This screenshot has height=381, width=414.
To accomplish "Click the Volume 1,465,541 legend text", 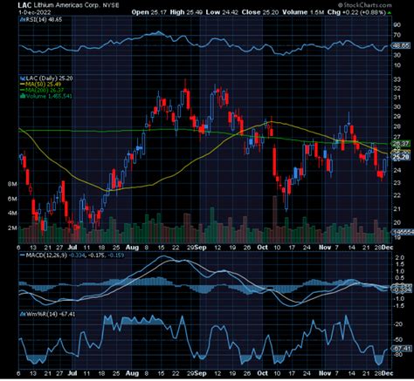I will click(49, 96).
